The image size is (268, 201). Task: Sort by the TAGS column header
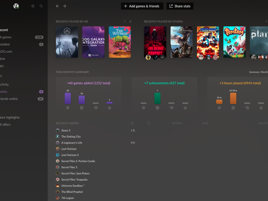tap(205, 123)
